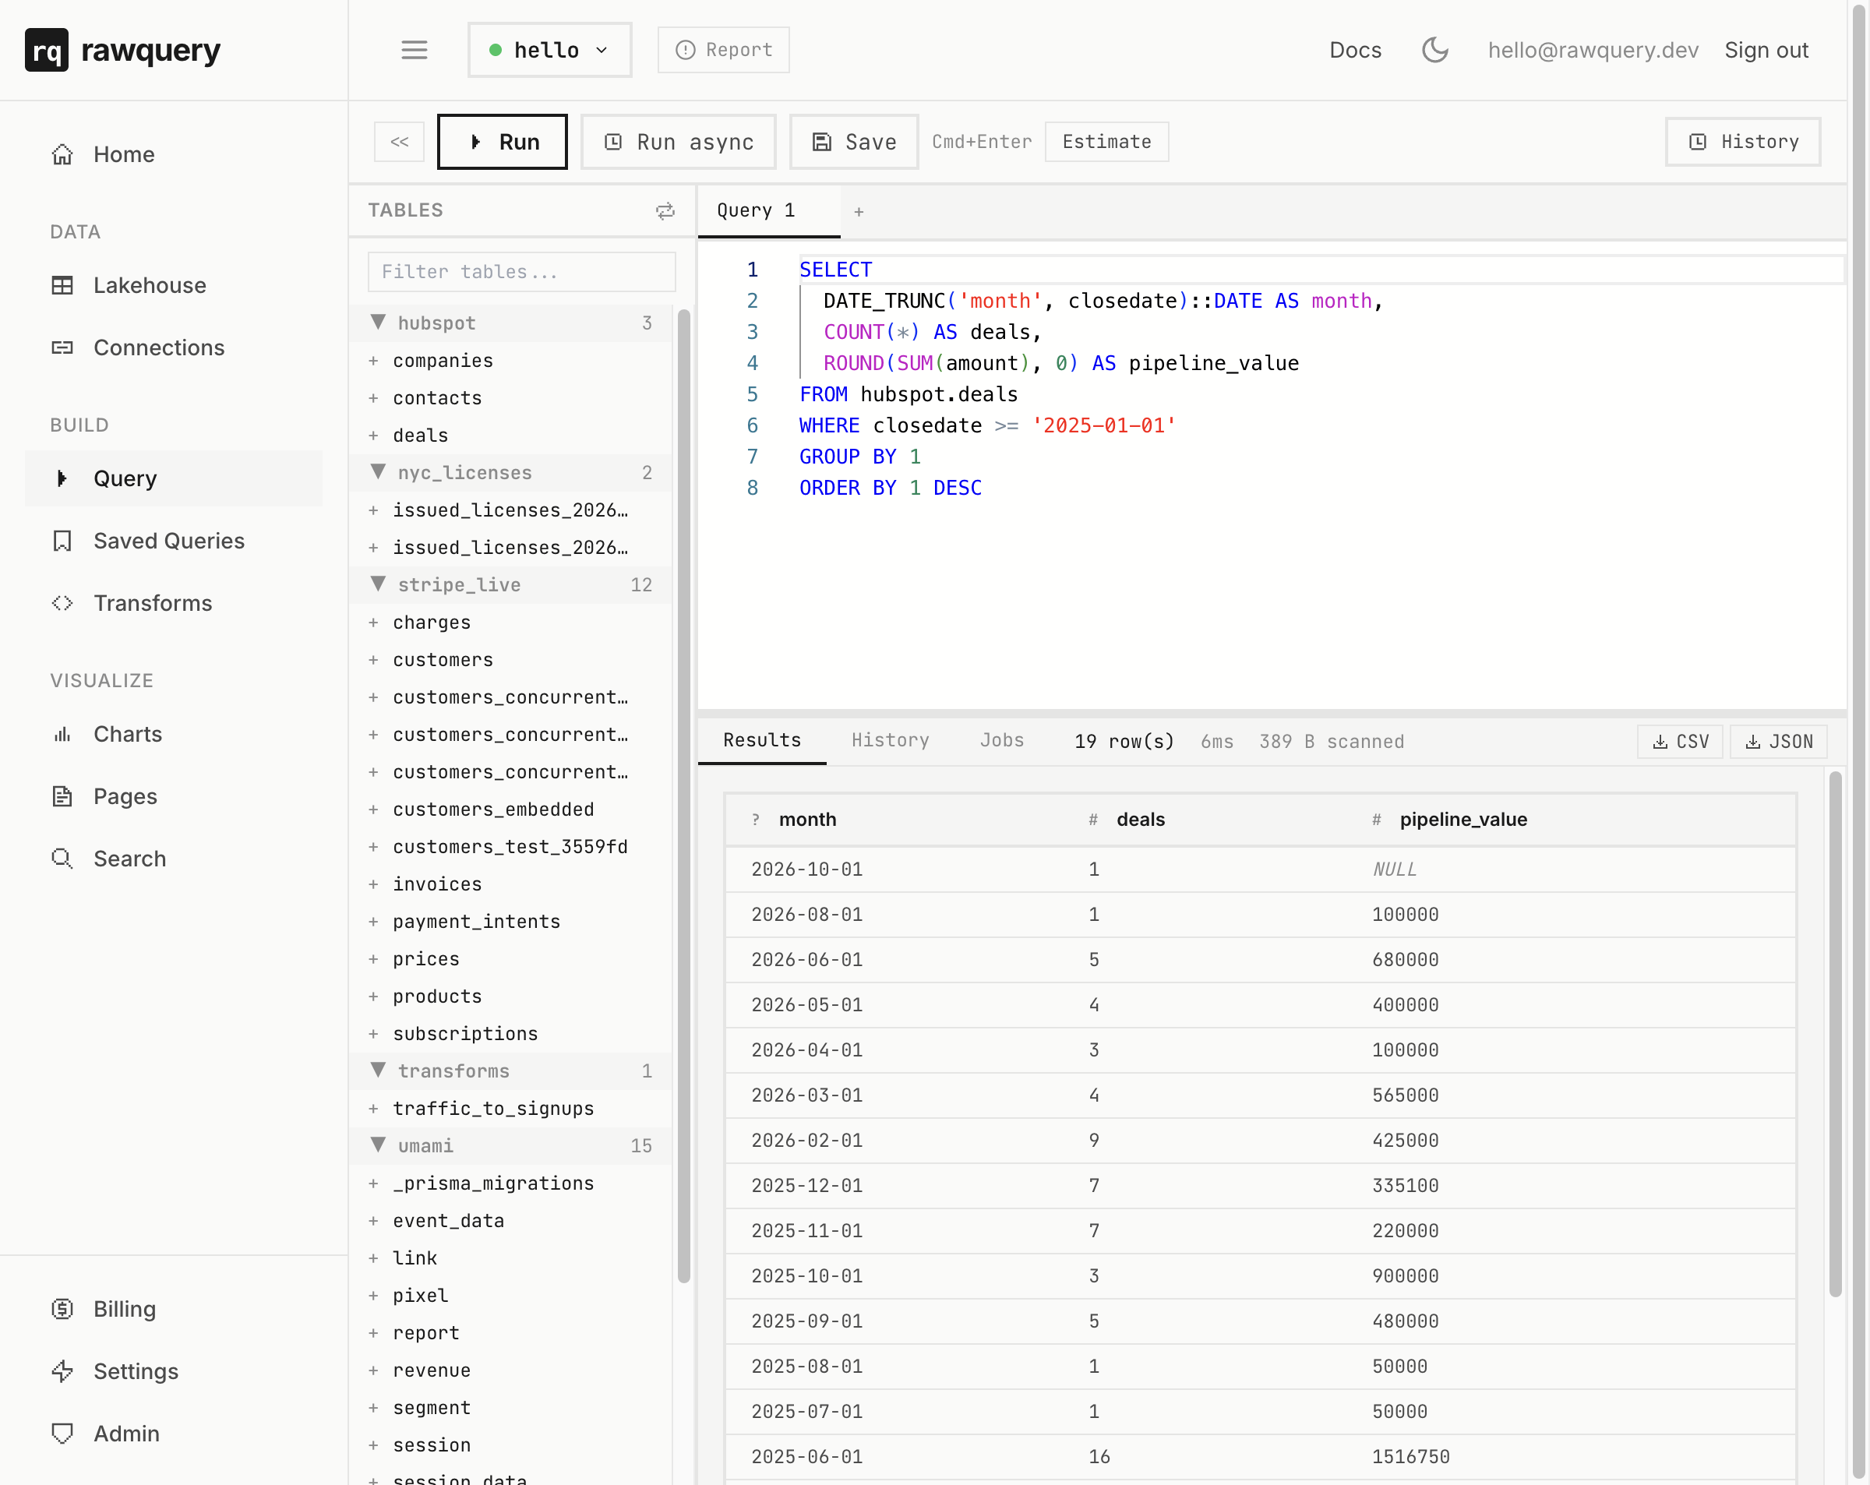The height and width of the screenshot is (1485, 1870).
Task: Open Charts from the Visualize section
Action: pos(128,734)
